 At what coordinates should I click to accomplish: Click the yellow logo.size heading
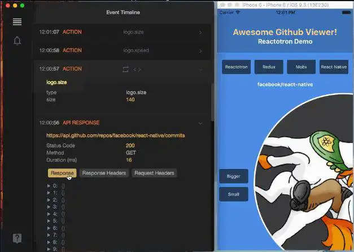click(56, 82)
